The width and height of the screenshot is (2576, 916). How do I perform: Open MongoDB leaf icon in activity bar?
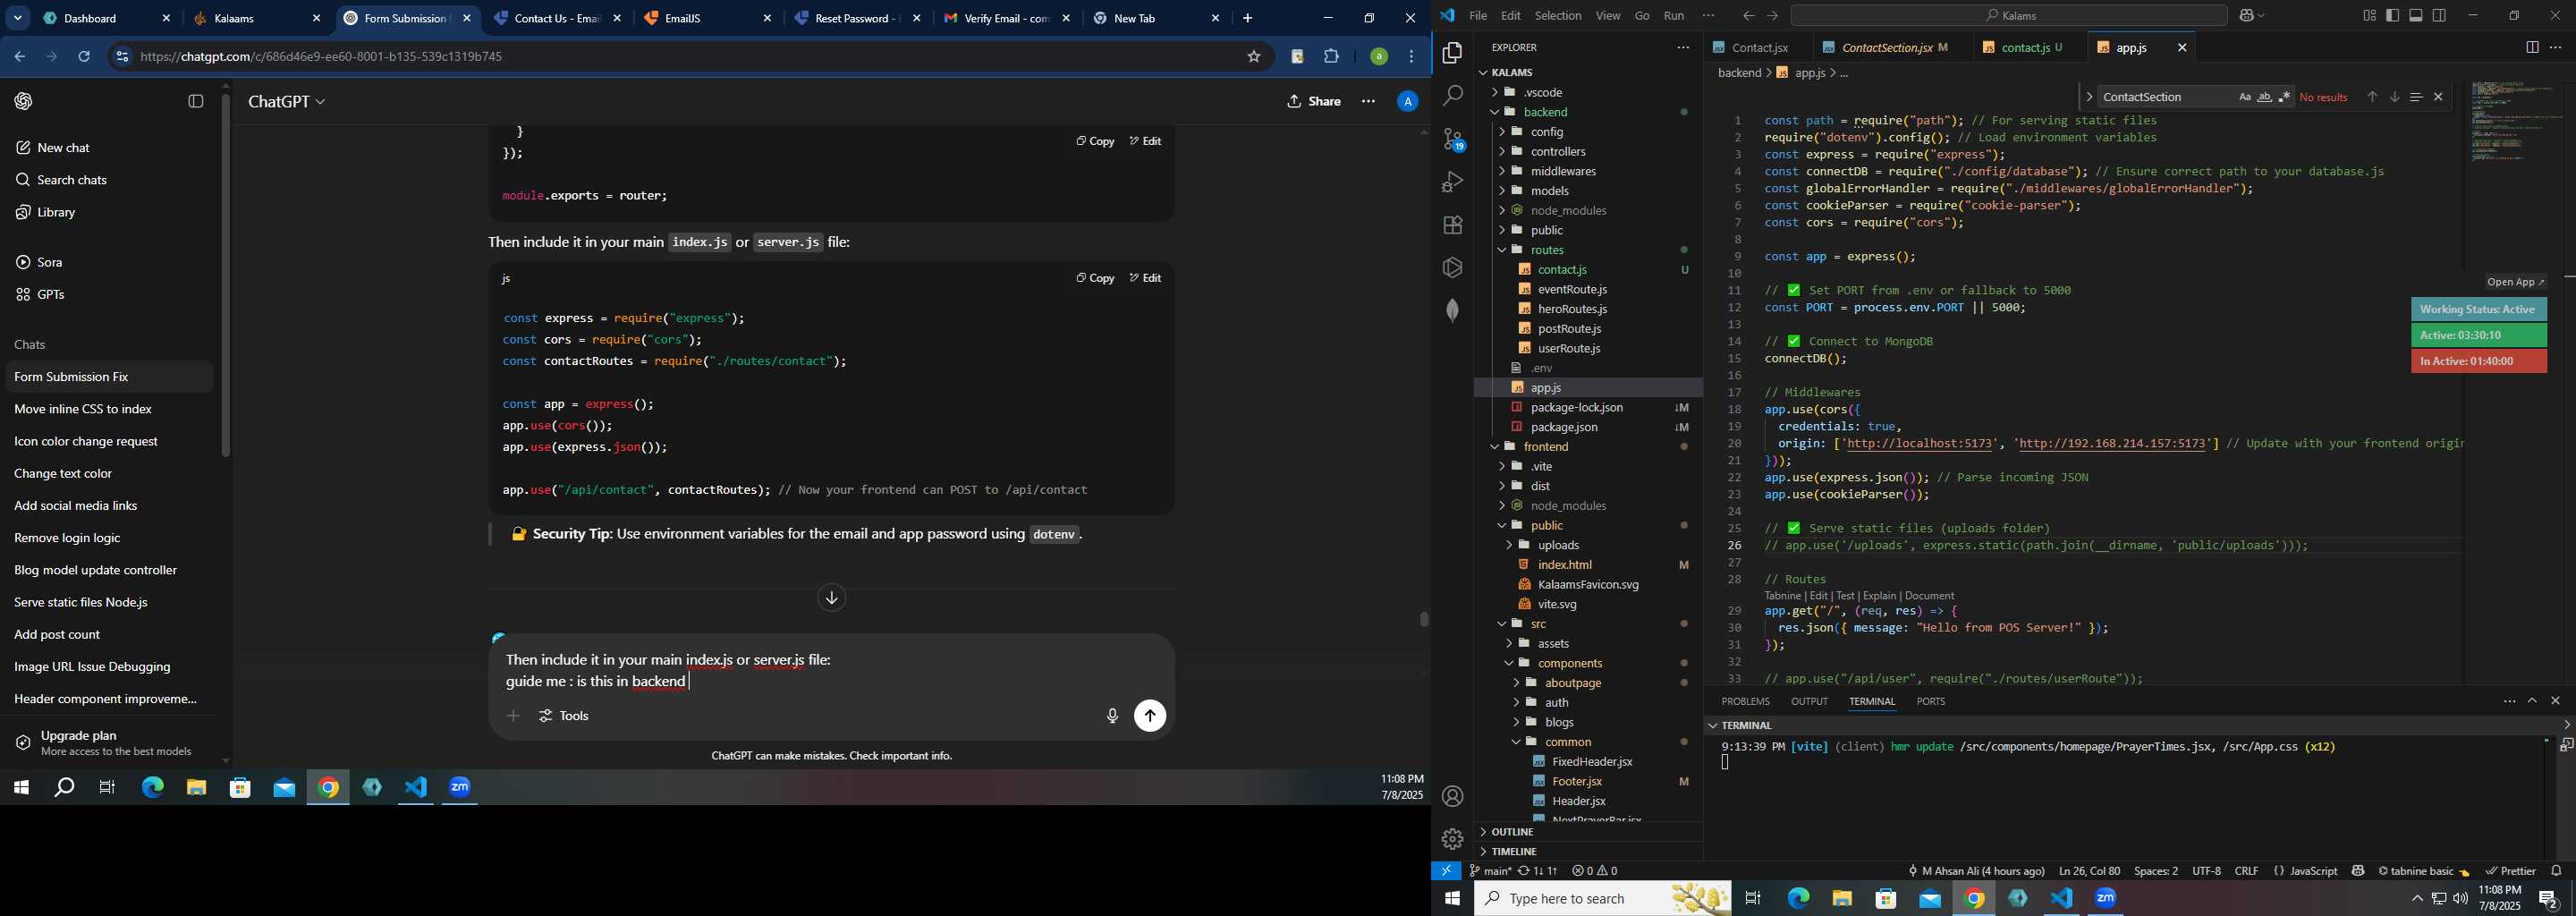coord(1452,310)
